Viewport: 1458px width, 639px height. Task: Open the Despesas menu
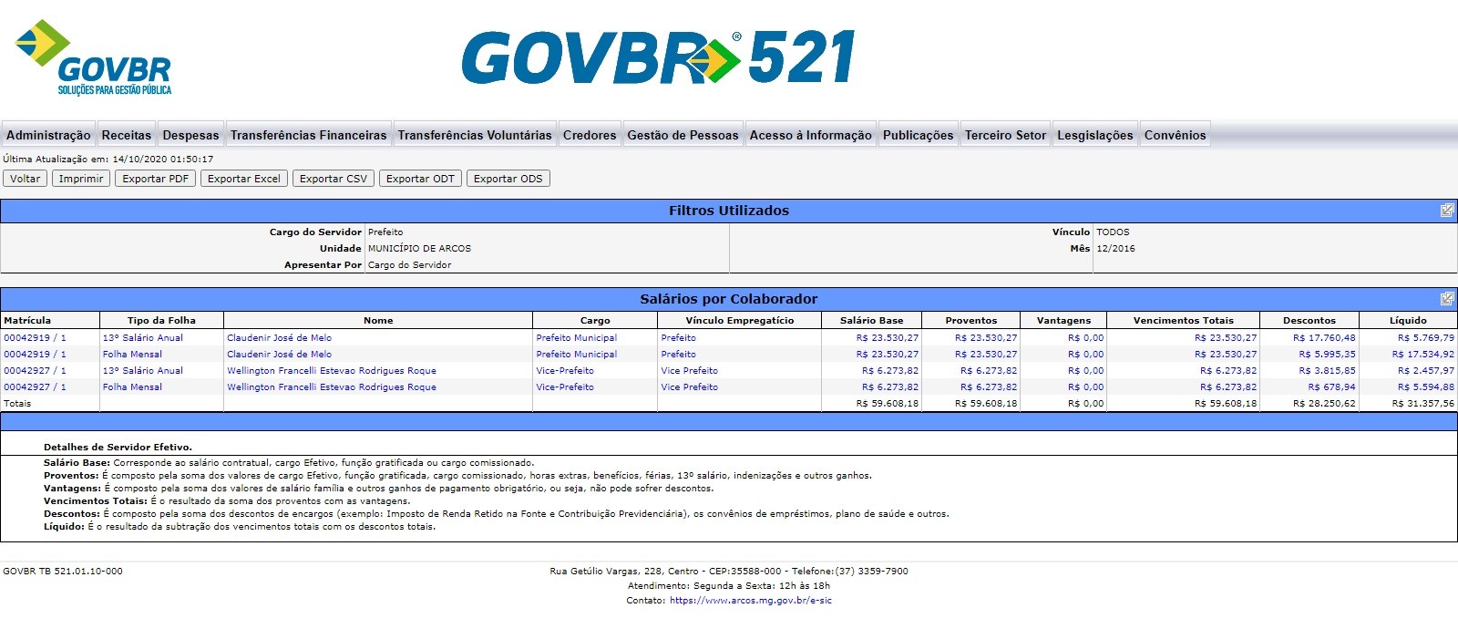190,135
